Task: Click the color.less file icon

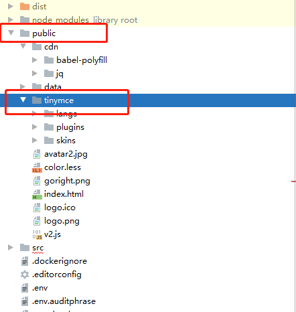Action: pyautogui.click(x=37, y=167)
